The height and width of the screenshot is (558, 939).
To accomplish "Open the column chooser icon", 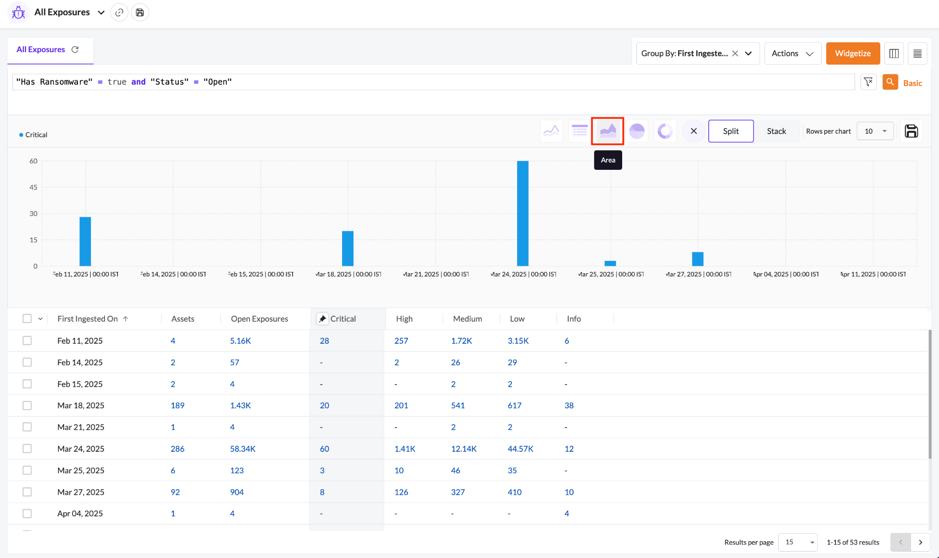I will pyautogui.click(x=894, y=54).
